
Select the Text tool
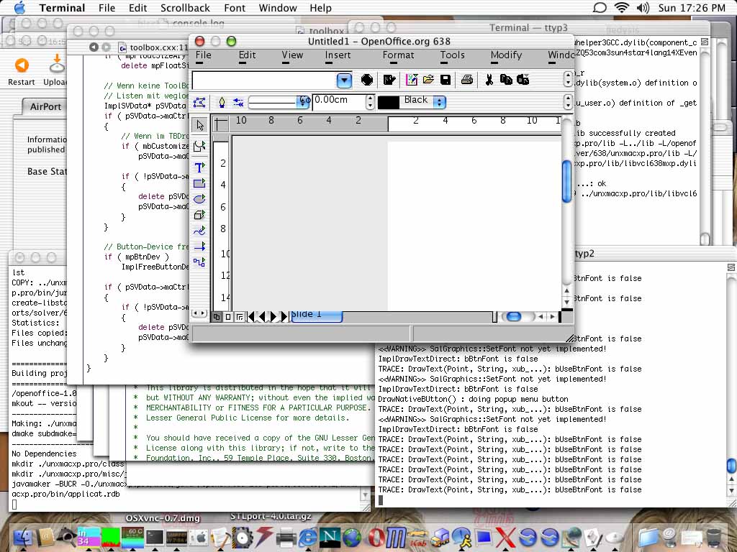tap(200, 167)
